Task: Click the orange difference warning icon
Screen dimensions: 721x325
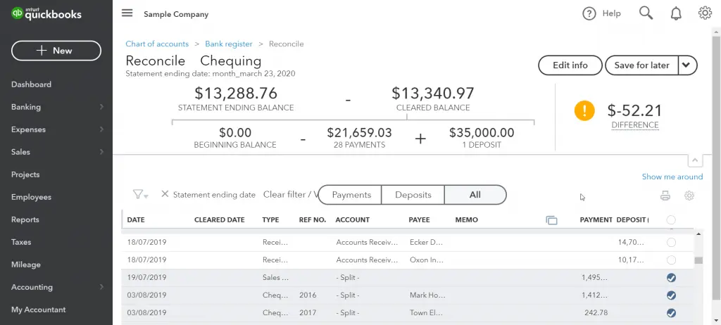Action: (x=584, y=110)
